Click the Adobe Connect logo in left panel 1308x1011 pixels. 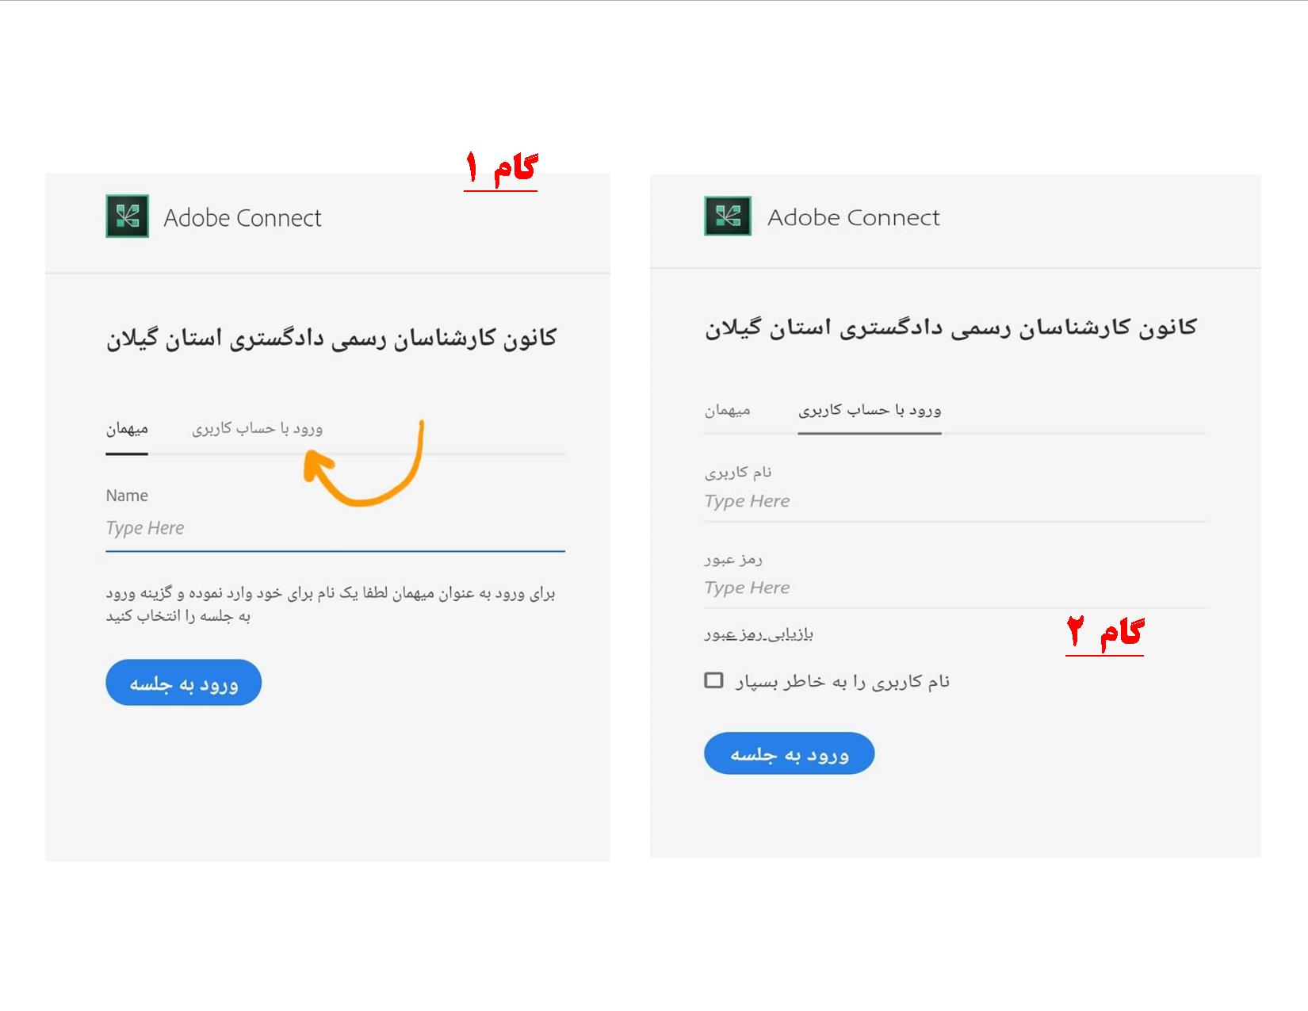click(127, 216)
